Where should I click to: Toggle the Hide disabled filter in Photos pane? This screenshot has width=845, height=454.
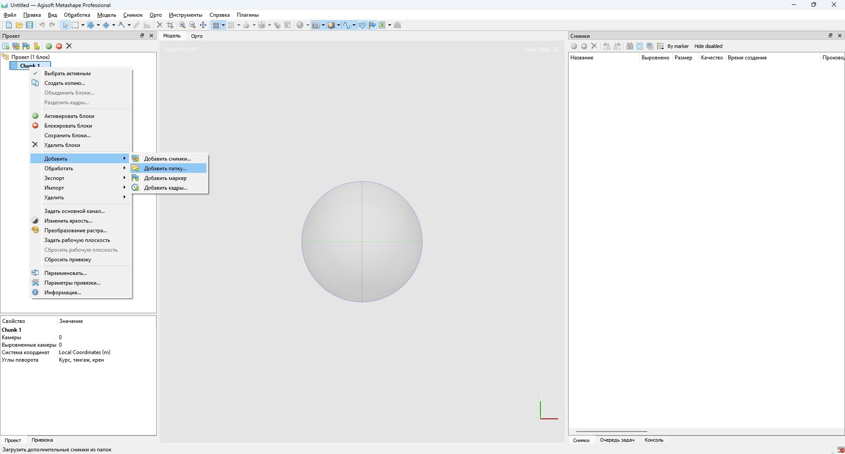point(708,46)
